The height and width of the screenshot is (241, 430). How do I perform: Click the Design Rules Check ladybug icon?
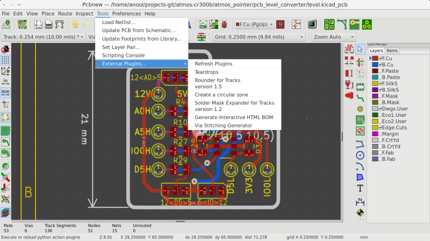click(223, 24)
